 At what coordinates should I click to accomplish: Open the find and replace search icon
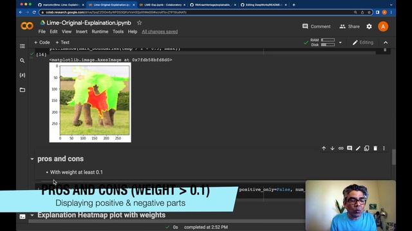coord(23,61)
